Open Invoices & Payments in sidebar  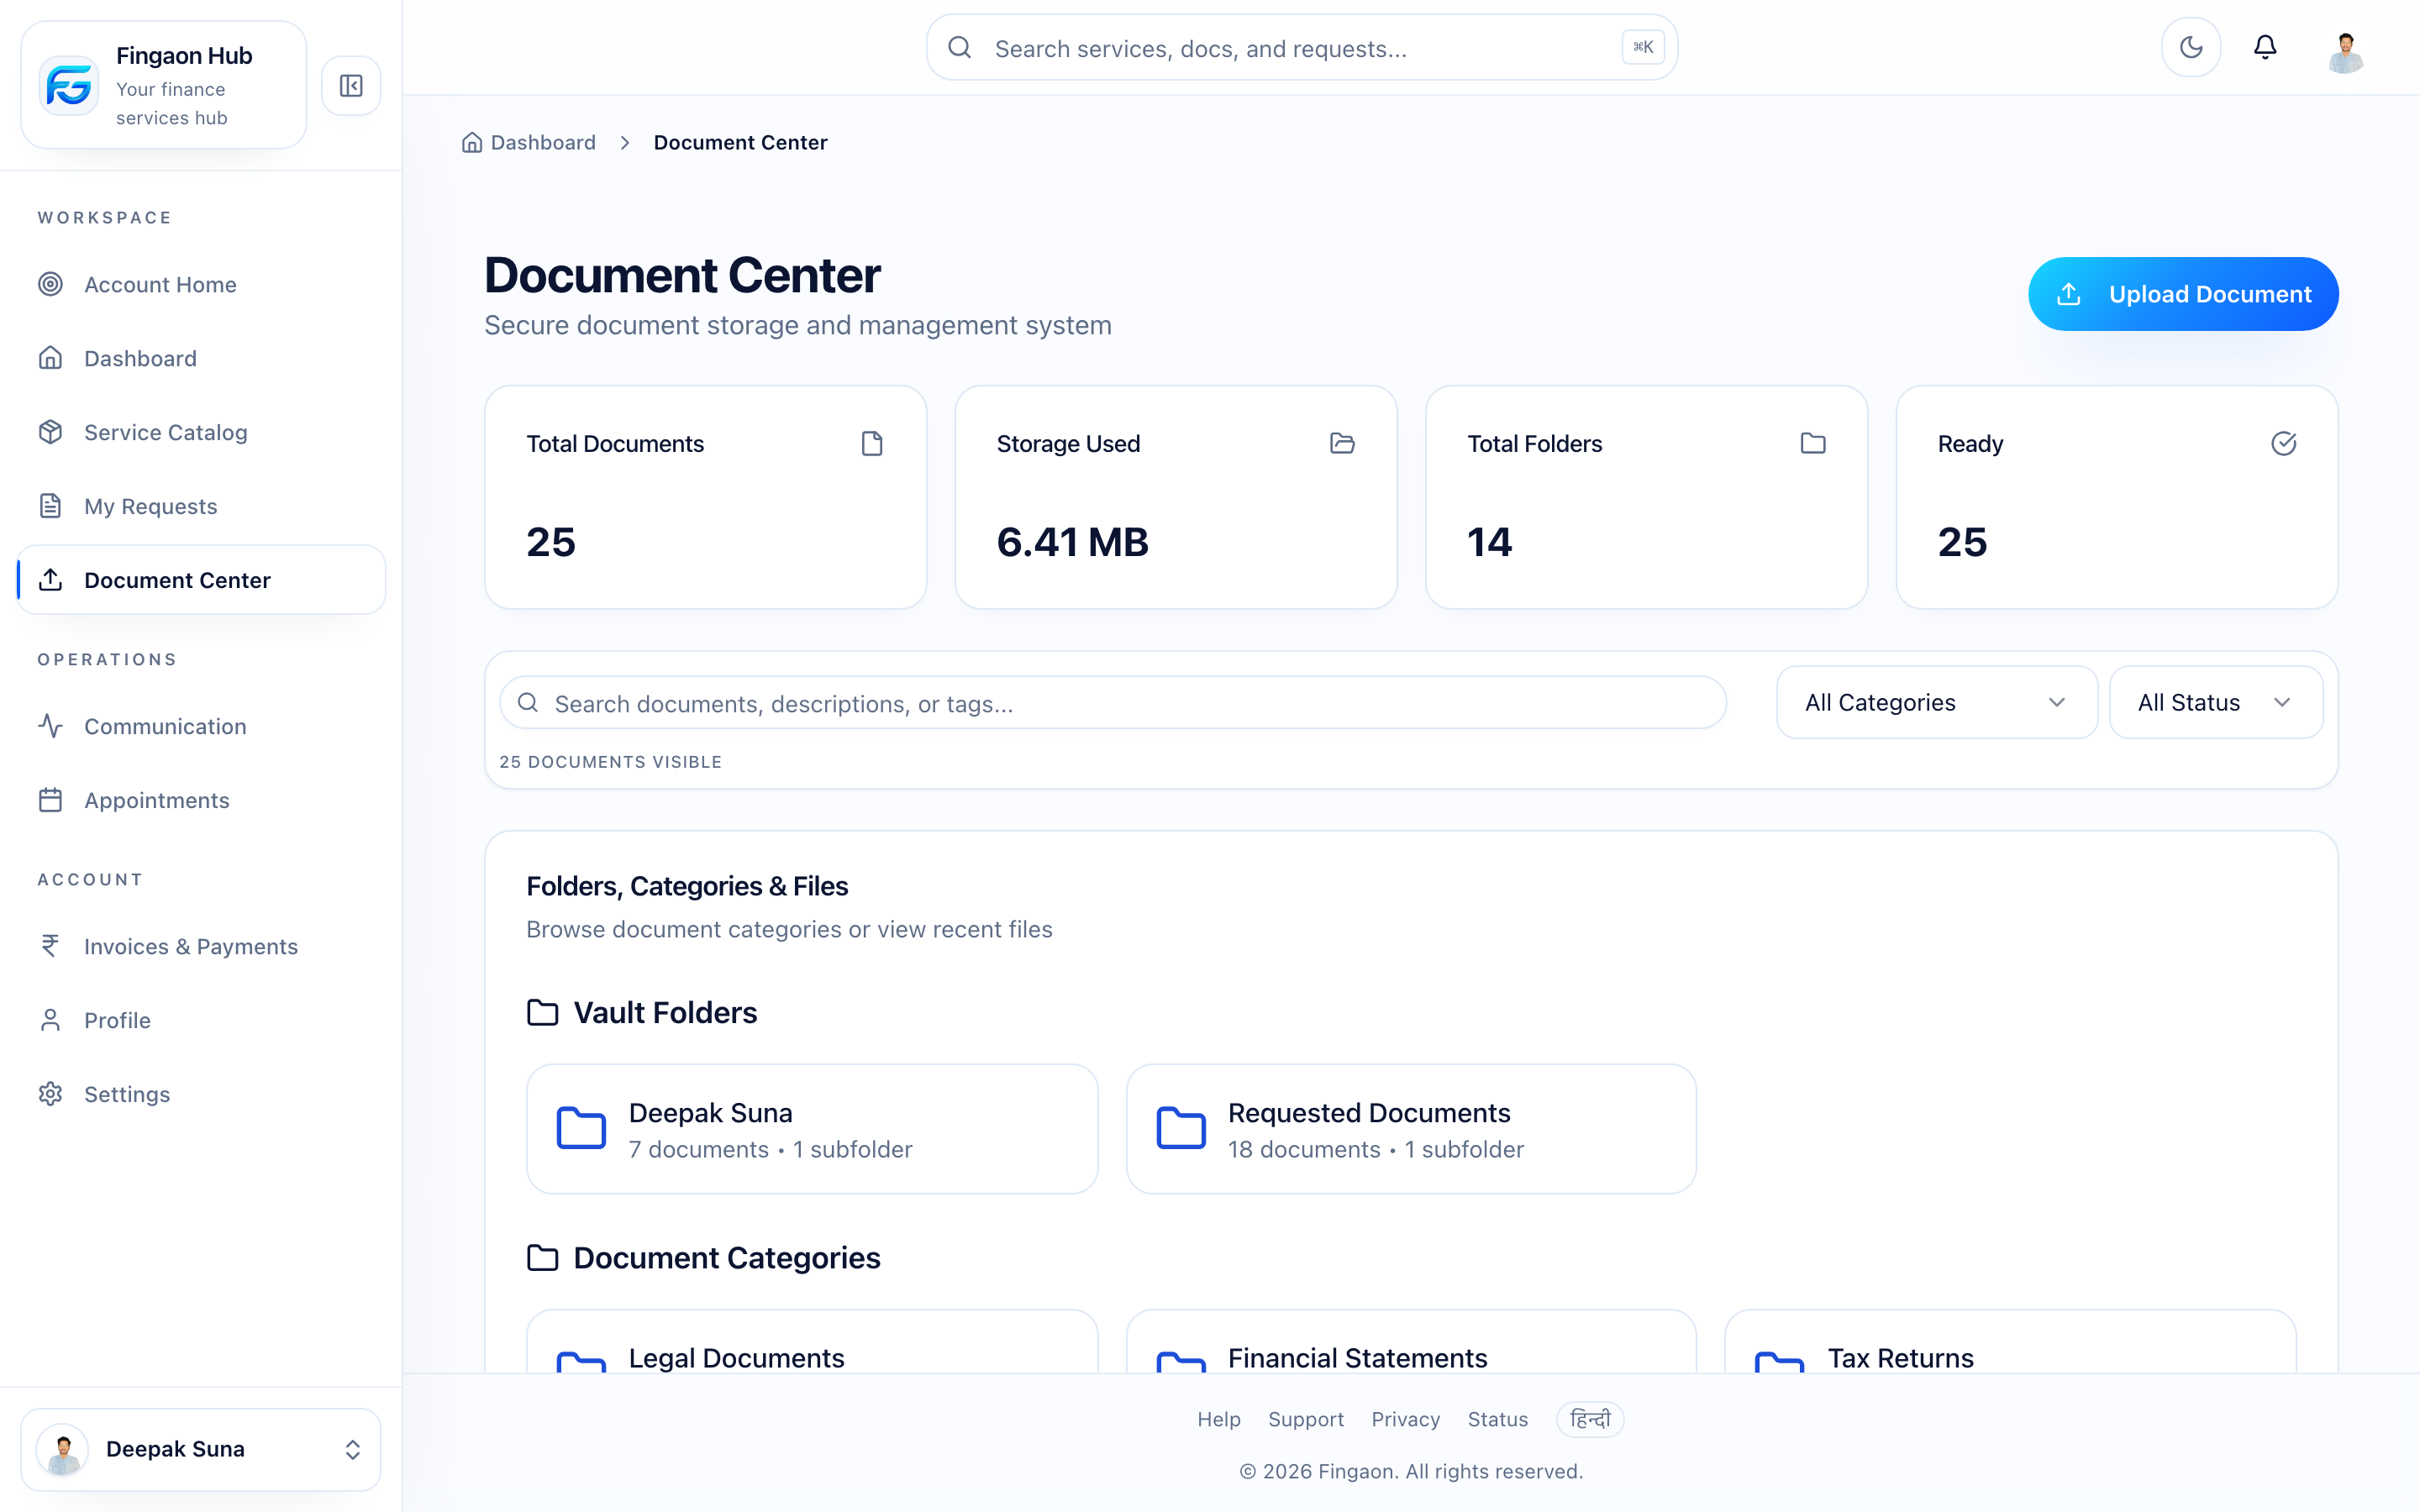[x=201, y=946]
